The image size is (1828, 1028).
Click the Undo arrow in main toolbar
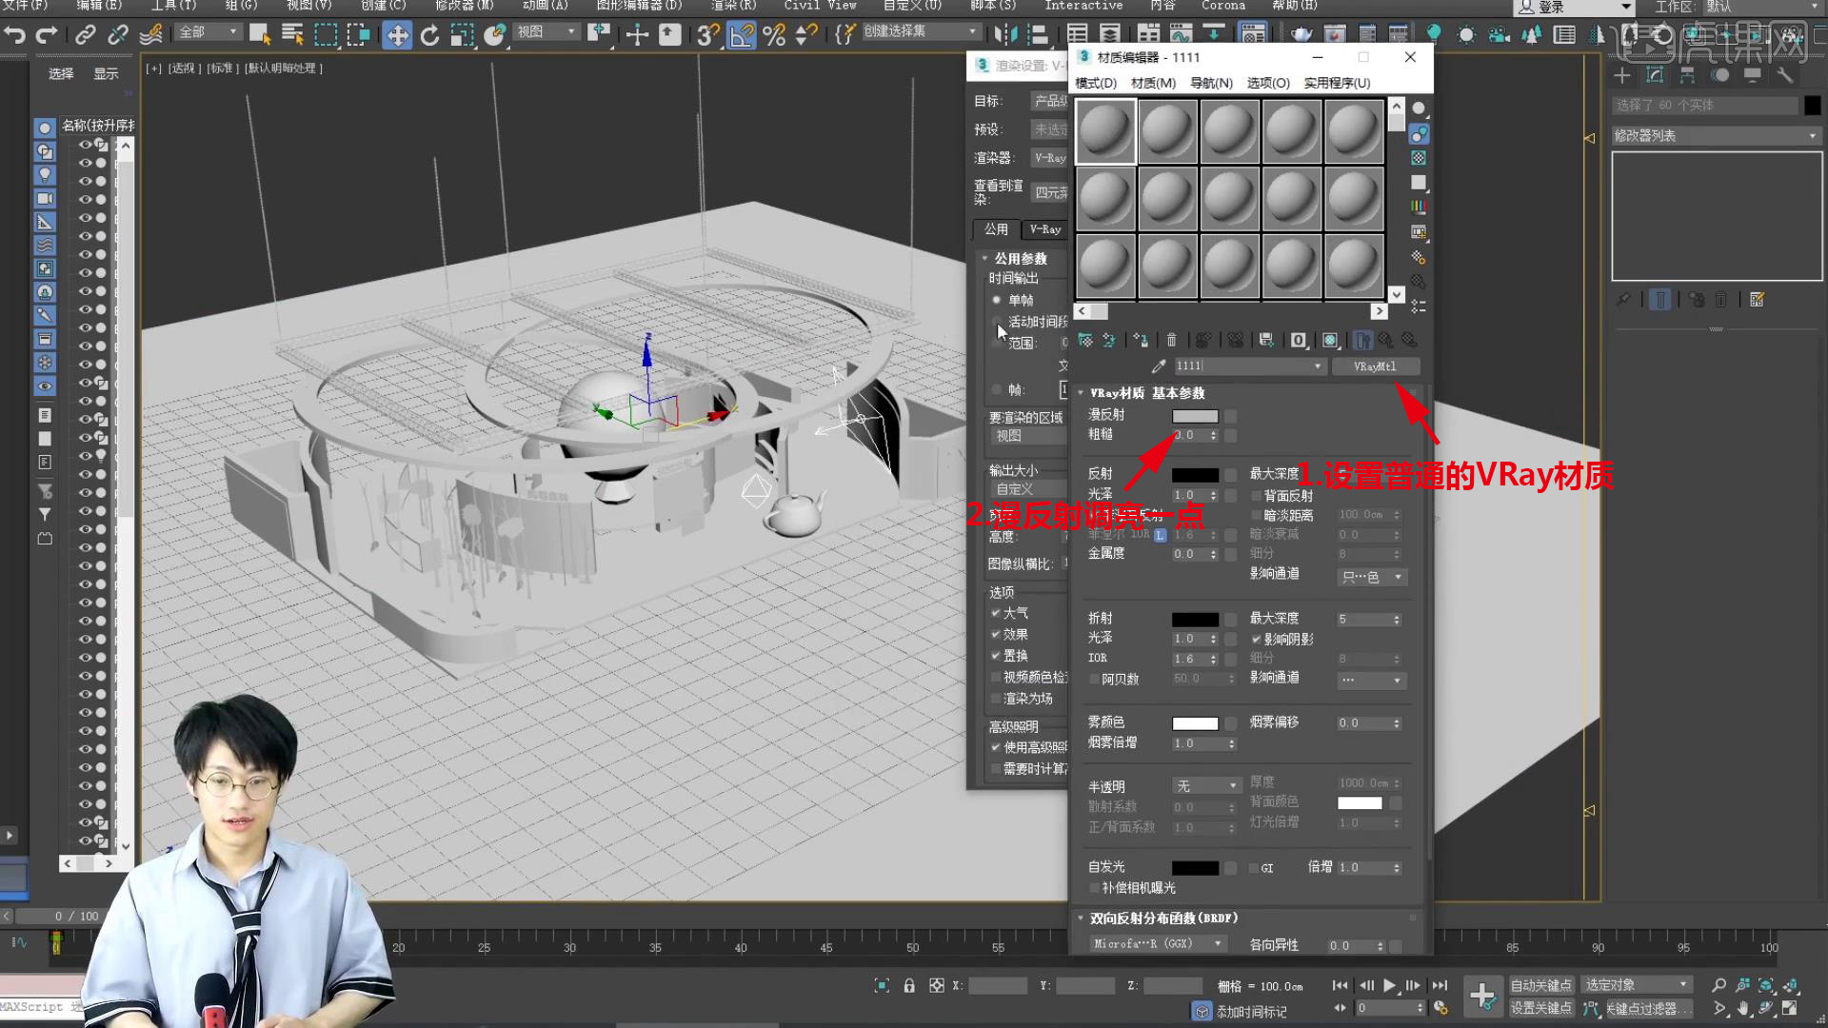[15, 35]
